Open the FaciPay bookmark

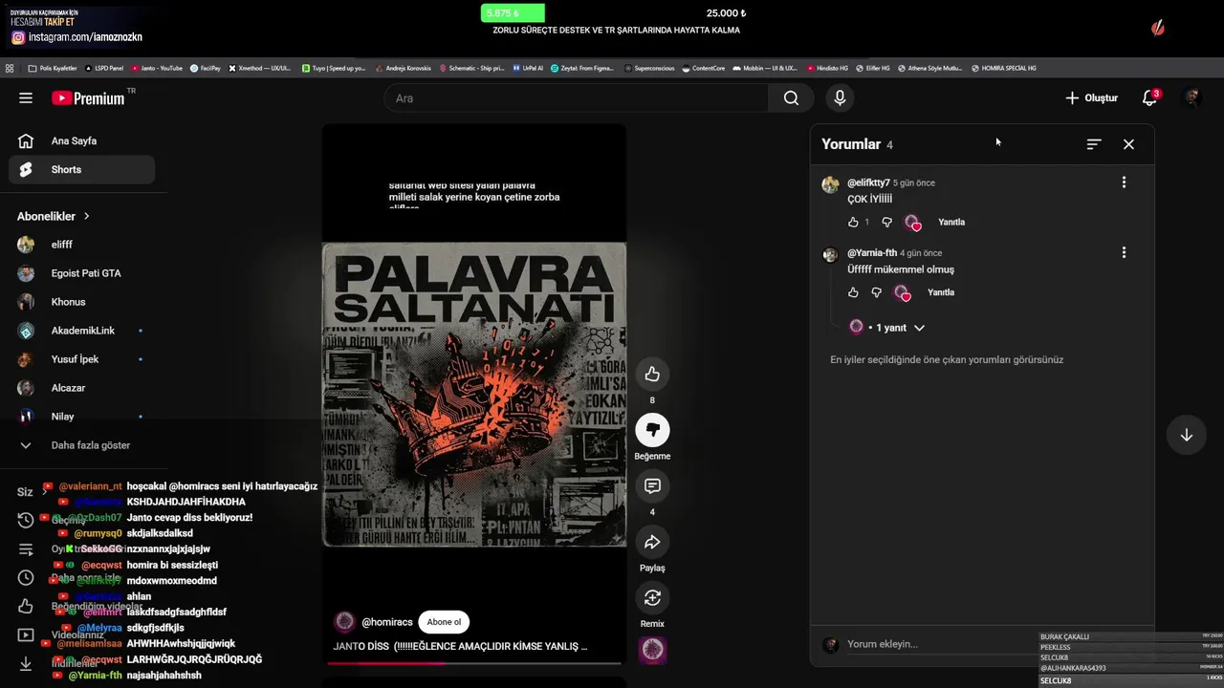tap(206, 69)
